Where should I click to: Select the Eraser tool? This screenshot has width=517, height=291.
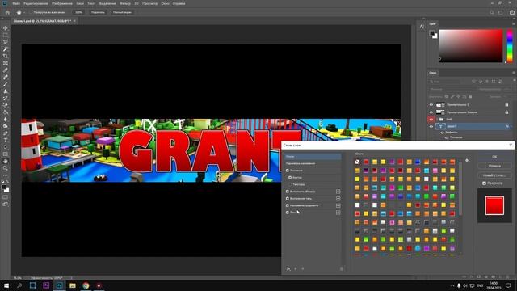(x=6, y=105)
